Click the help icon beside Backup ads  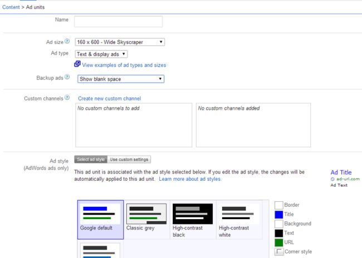(67, 77)
